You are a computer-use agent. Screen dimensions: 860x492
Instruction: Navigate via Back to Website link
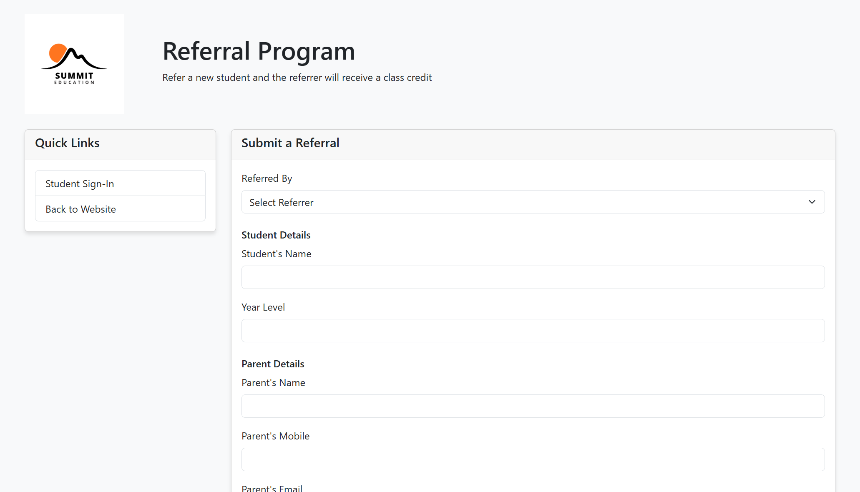click(x=80, y=209)
